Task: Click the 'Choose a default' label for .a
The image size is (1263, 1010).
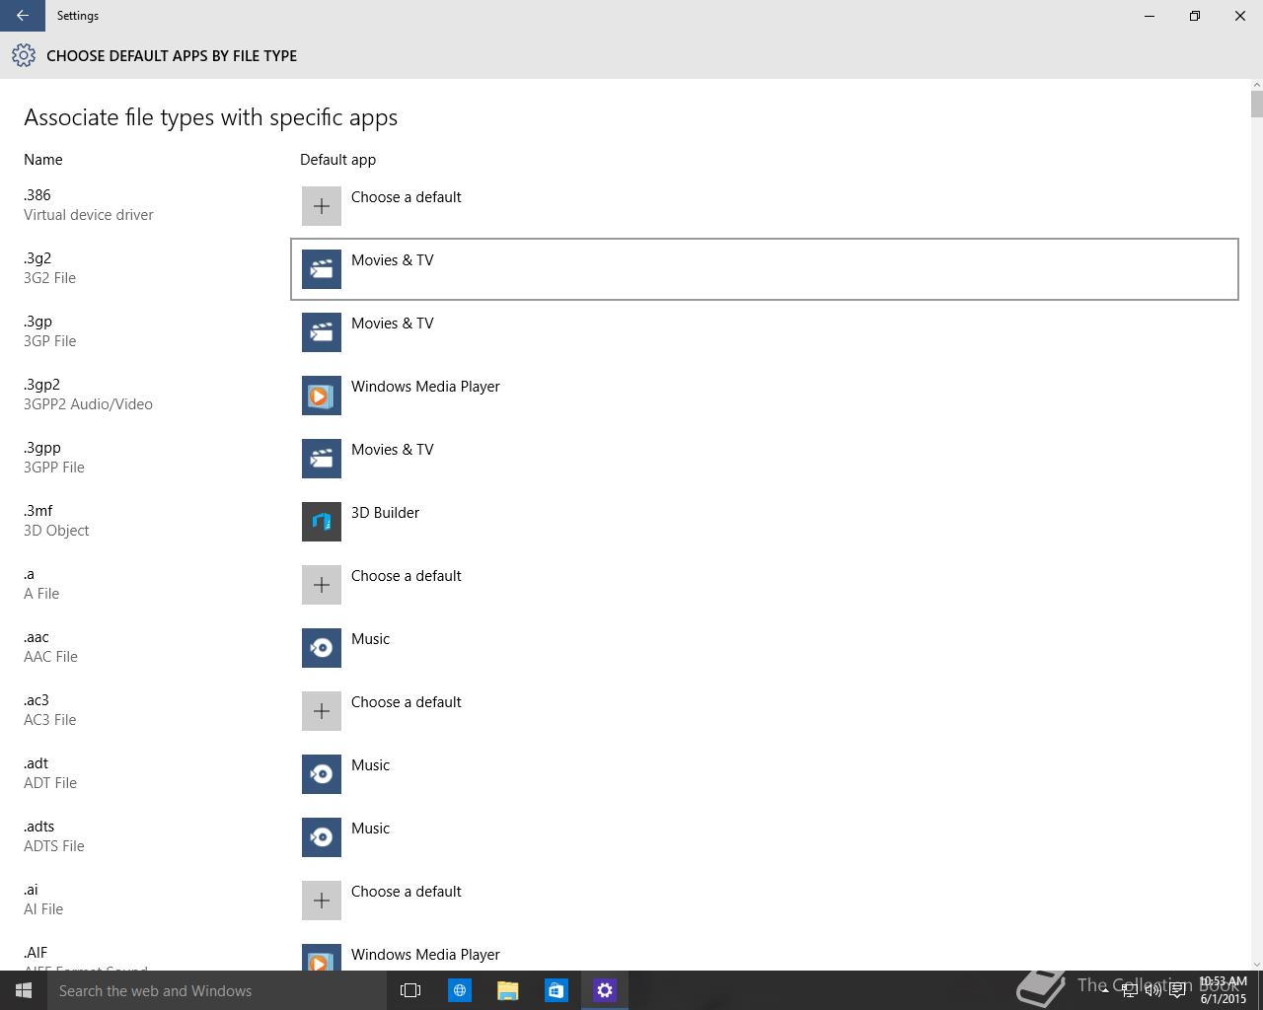Action: coord(407,576)
